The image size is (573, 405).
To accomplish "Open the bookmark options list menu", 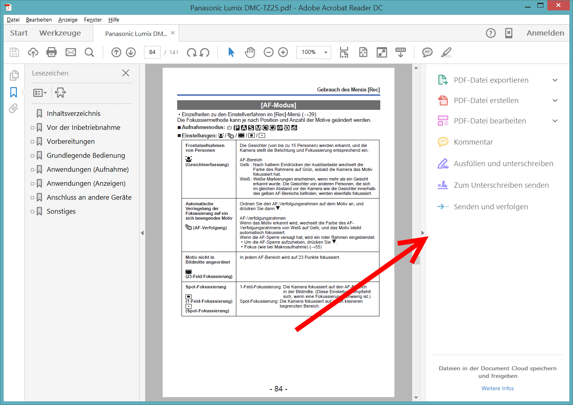I will click(40, 93).
